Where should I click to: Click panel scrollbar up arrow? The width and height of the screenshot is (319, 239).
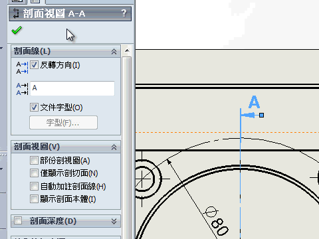point(127,50)
